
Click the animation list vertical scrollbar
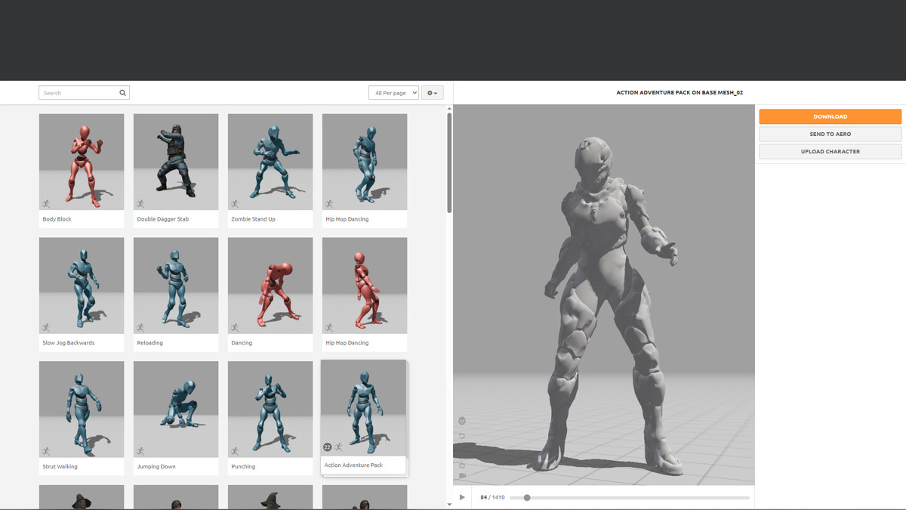pos(450,162)
